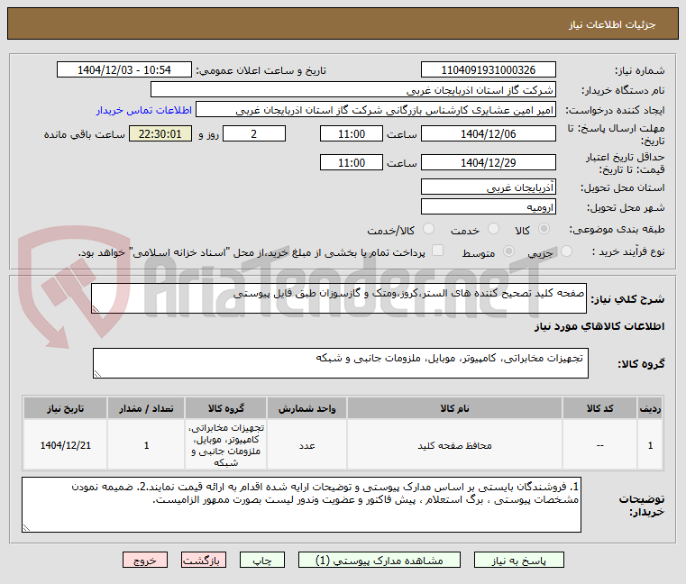Click the تعداد / مقدار column header
The height and width of the screenshot is (584, 686).
pyautogui.click(x=146, y=408)
